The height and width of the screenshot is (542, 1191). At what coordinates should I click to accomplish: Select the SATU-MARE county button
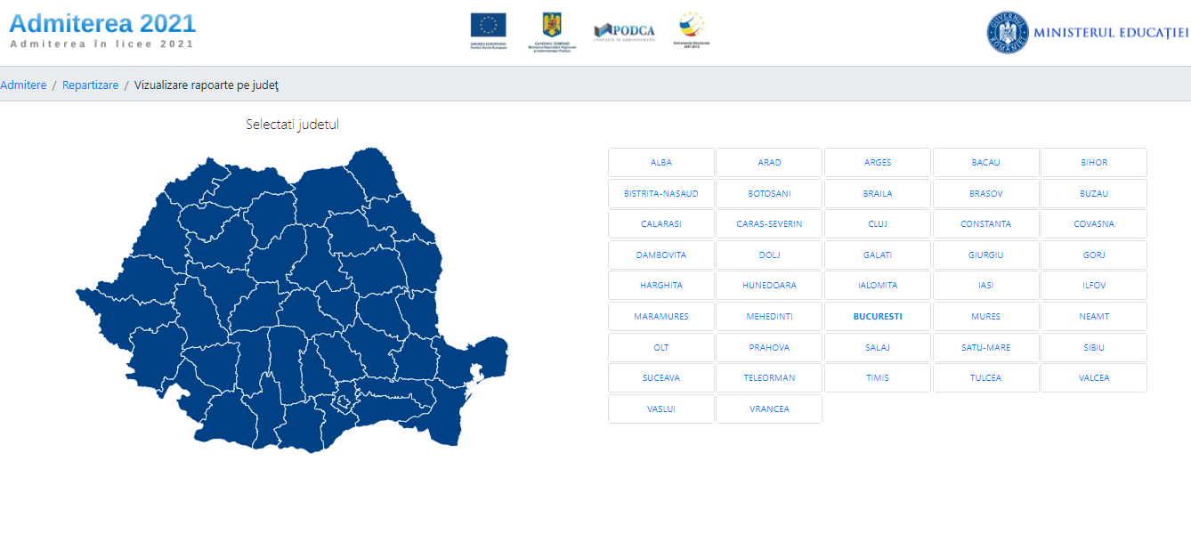[x=985, y=348]
